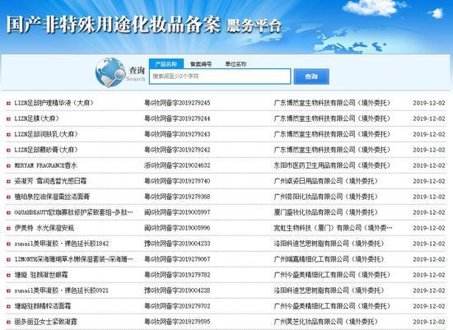The width and height of the screenshot is (453, 330).
Task: Click company 广州芸阳化妆品有限公司
Action: point(325,197)
